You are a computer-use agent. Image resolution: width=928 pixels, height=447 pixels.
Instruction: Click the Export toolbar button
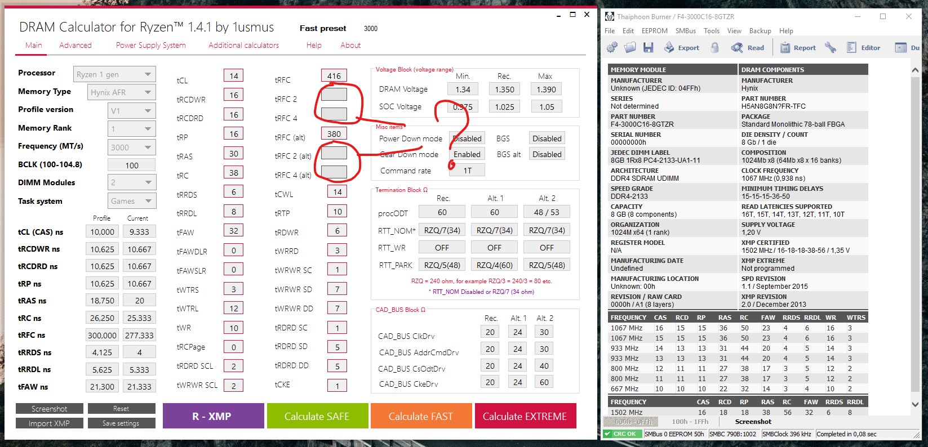pyautogui.click(x=682, y=48)
